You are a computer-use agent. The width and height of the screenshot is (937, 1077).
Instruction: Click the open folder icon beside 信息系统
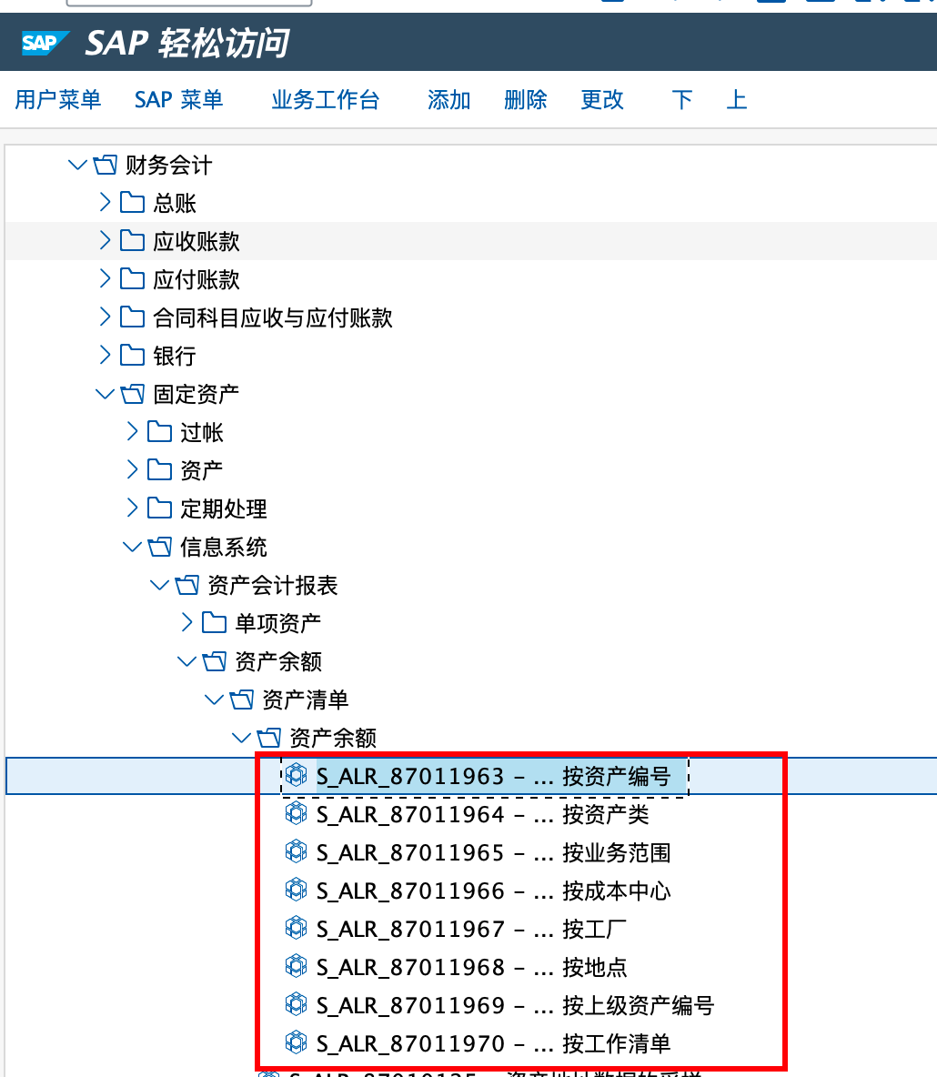click(159, 548)
